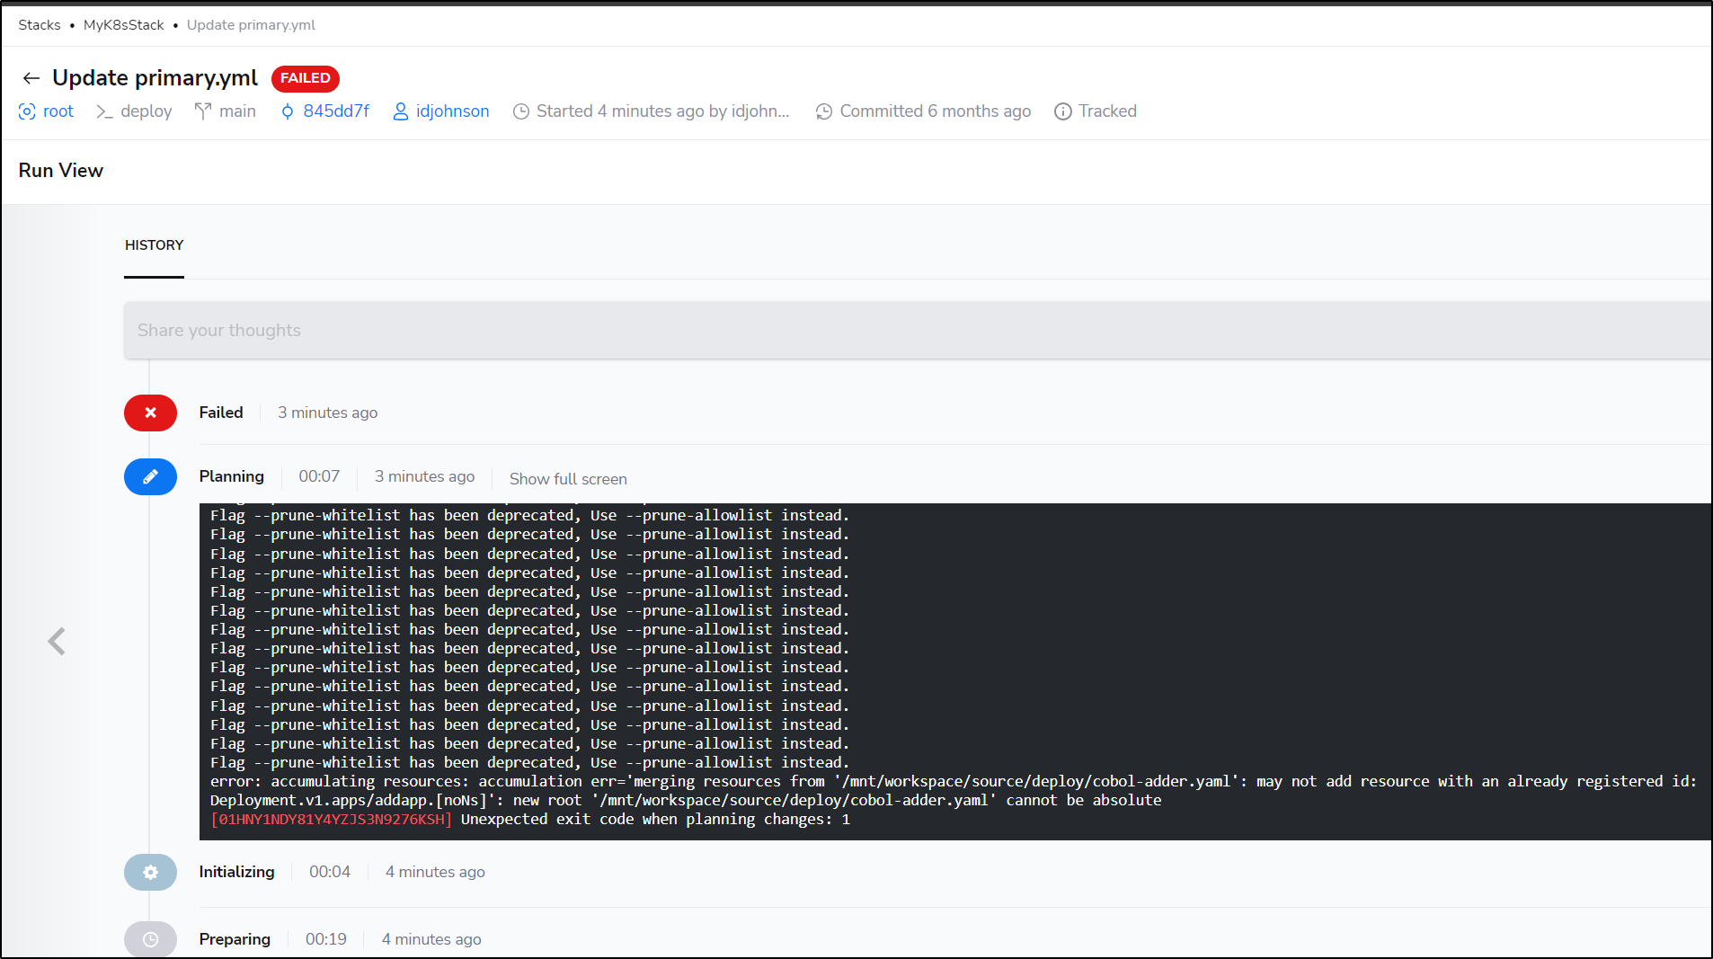Viewport: 1713px width, 959px height.
Task: Click the clock icon beside Started 4 minutes ago
Action: pos(521,111)
